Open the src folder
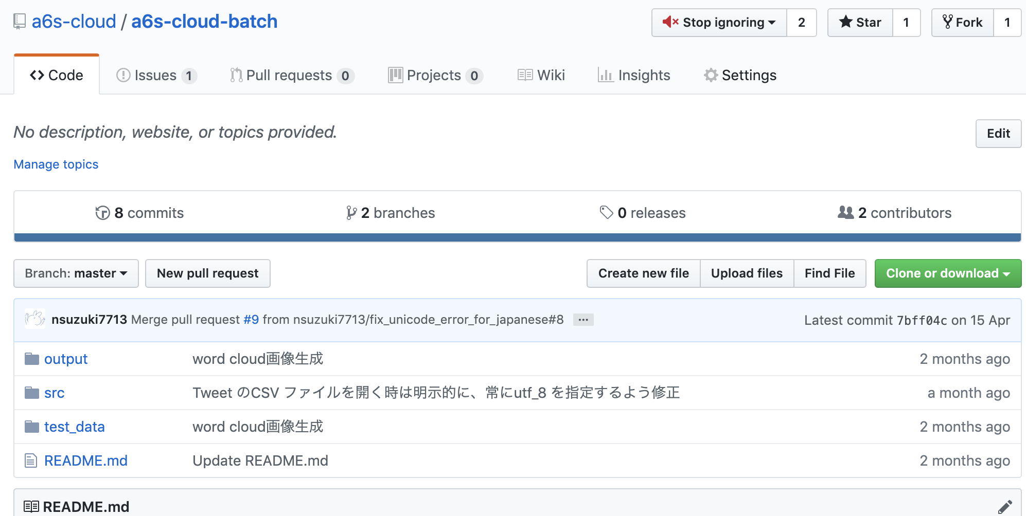Image resolution: width=1026 pixels, height=516 pixels. coord(55,393)
